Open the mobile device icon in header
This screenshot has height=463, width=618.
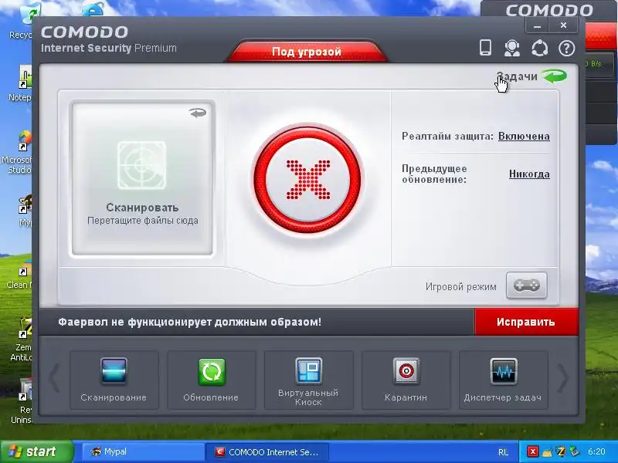[485, 48]
